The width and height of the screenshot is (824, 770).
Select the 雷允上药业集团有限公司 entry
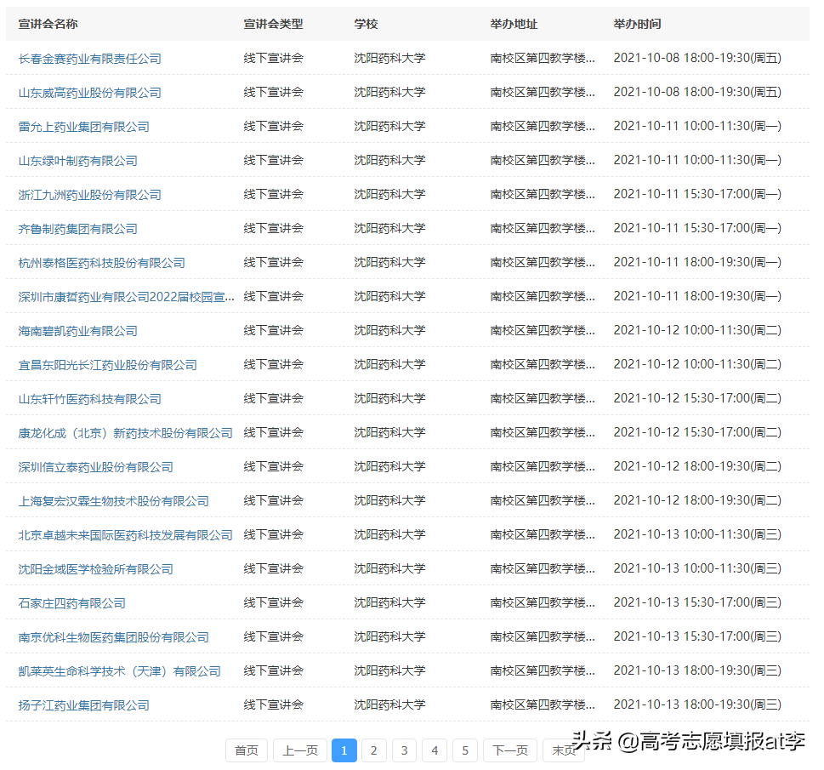(77, 126)
